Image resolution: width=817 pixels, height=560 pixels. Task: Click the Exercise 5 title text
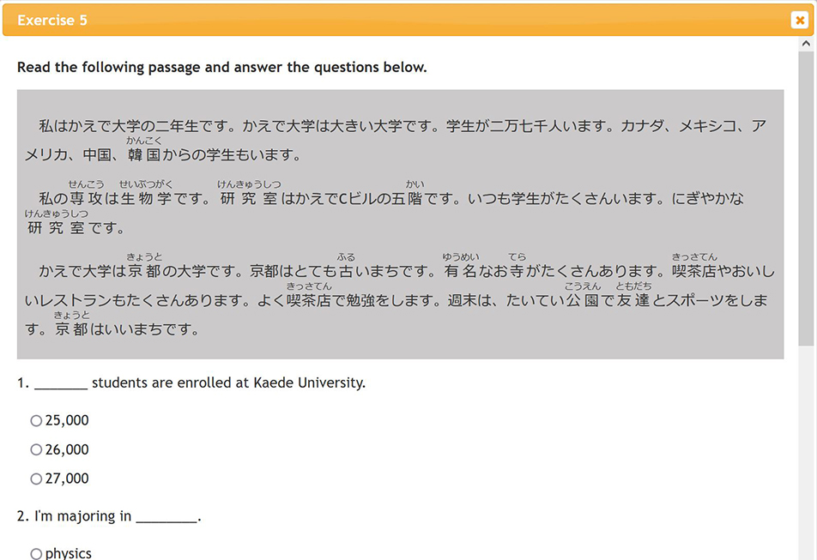point(52,20)
